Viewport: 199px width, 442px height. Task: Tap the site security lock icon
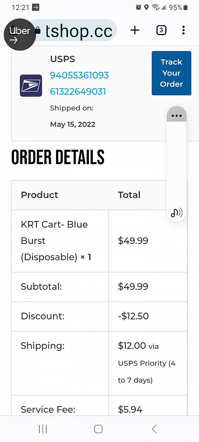[38, 31]
